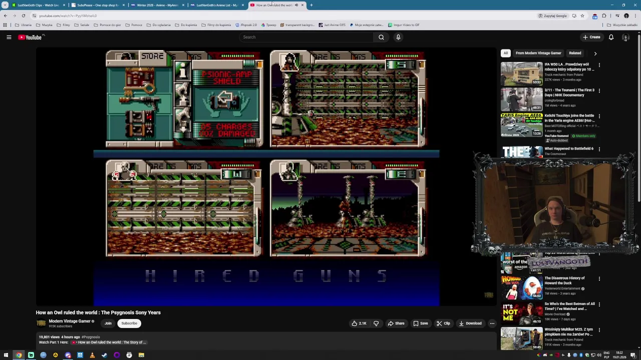
Task: Open Wszystkie zakładki bookmarks folder
Action: coord(622,25)
